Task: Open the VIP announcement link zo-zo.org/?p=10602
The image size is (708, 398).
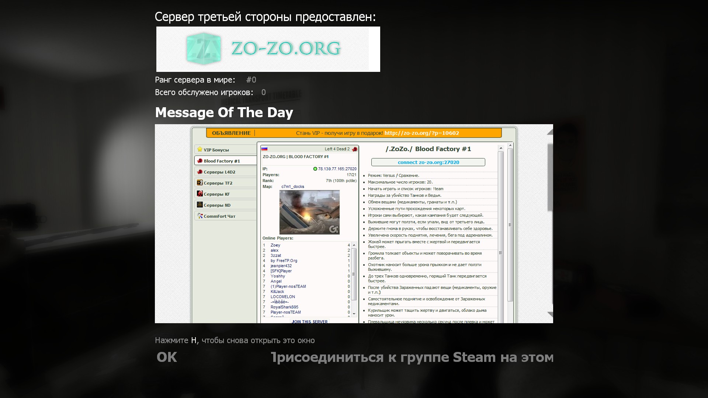Action: pos(421,133)
